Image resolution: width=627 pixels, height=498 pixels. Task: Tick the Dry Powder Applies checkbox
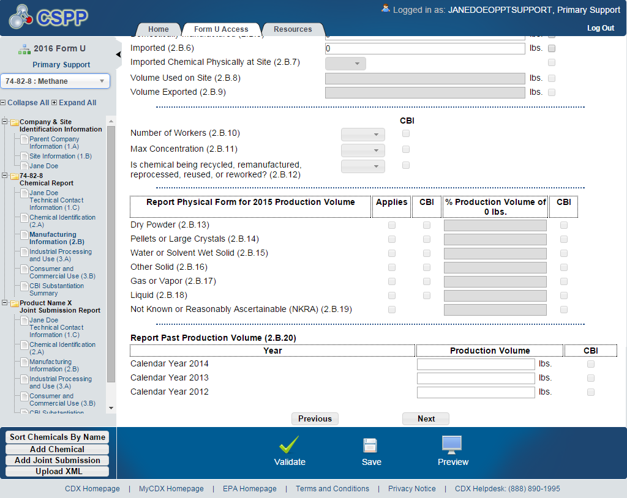[x=392, y=225]
